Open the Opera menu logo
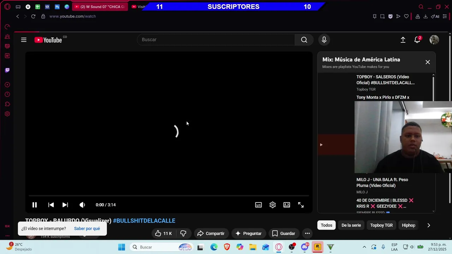The image size is (452, 254). point(7,7)
